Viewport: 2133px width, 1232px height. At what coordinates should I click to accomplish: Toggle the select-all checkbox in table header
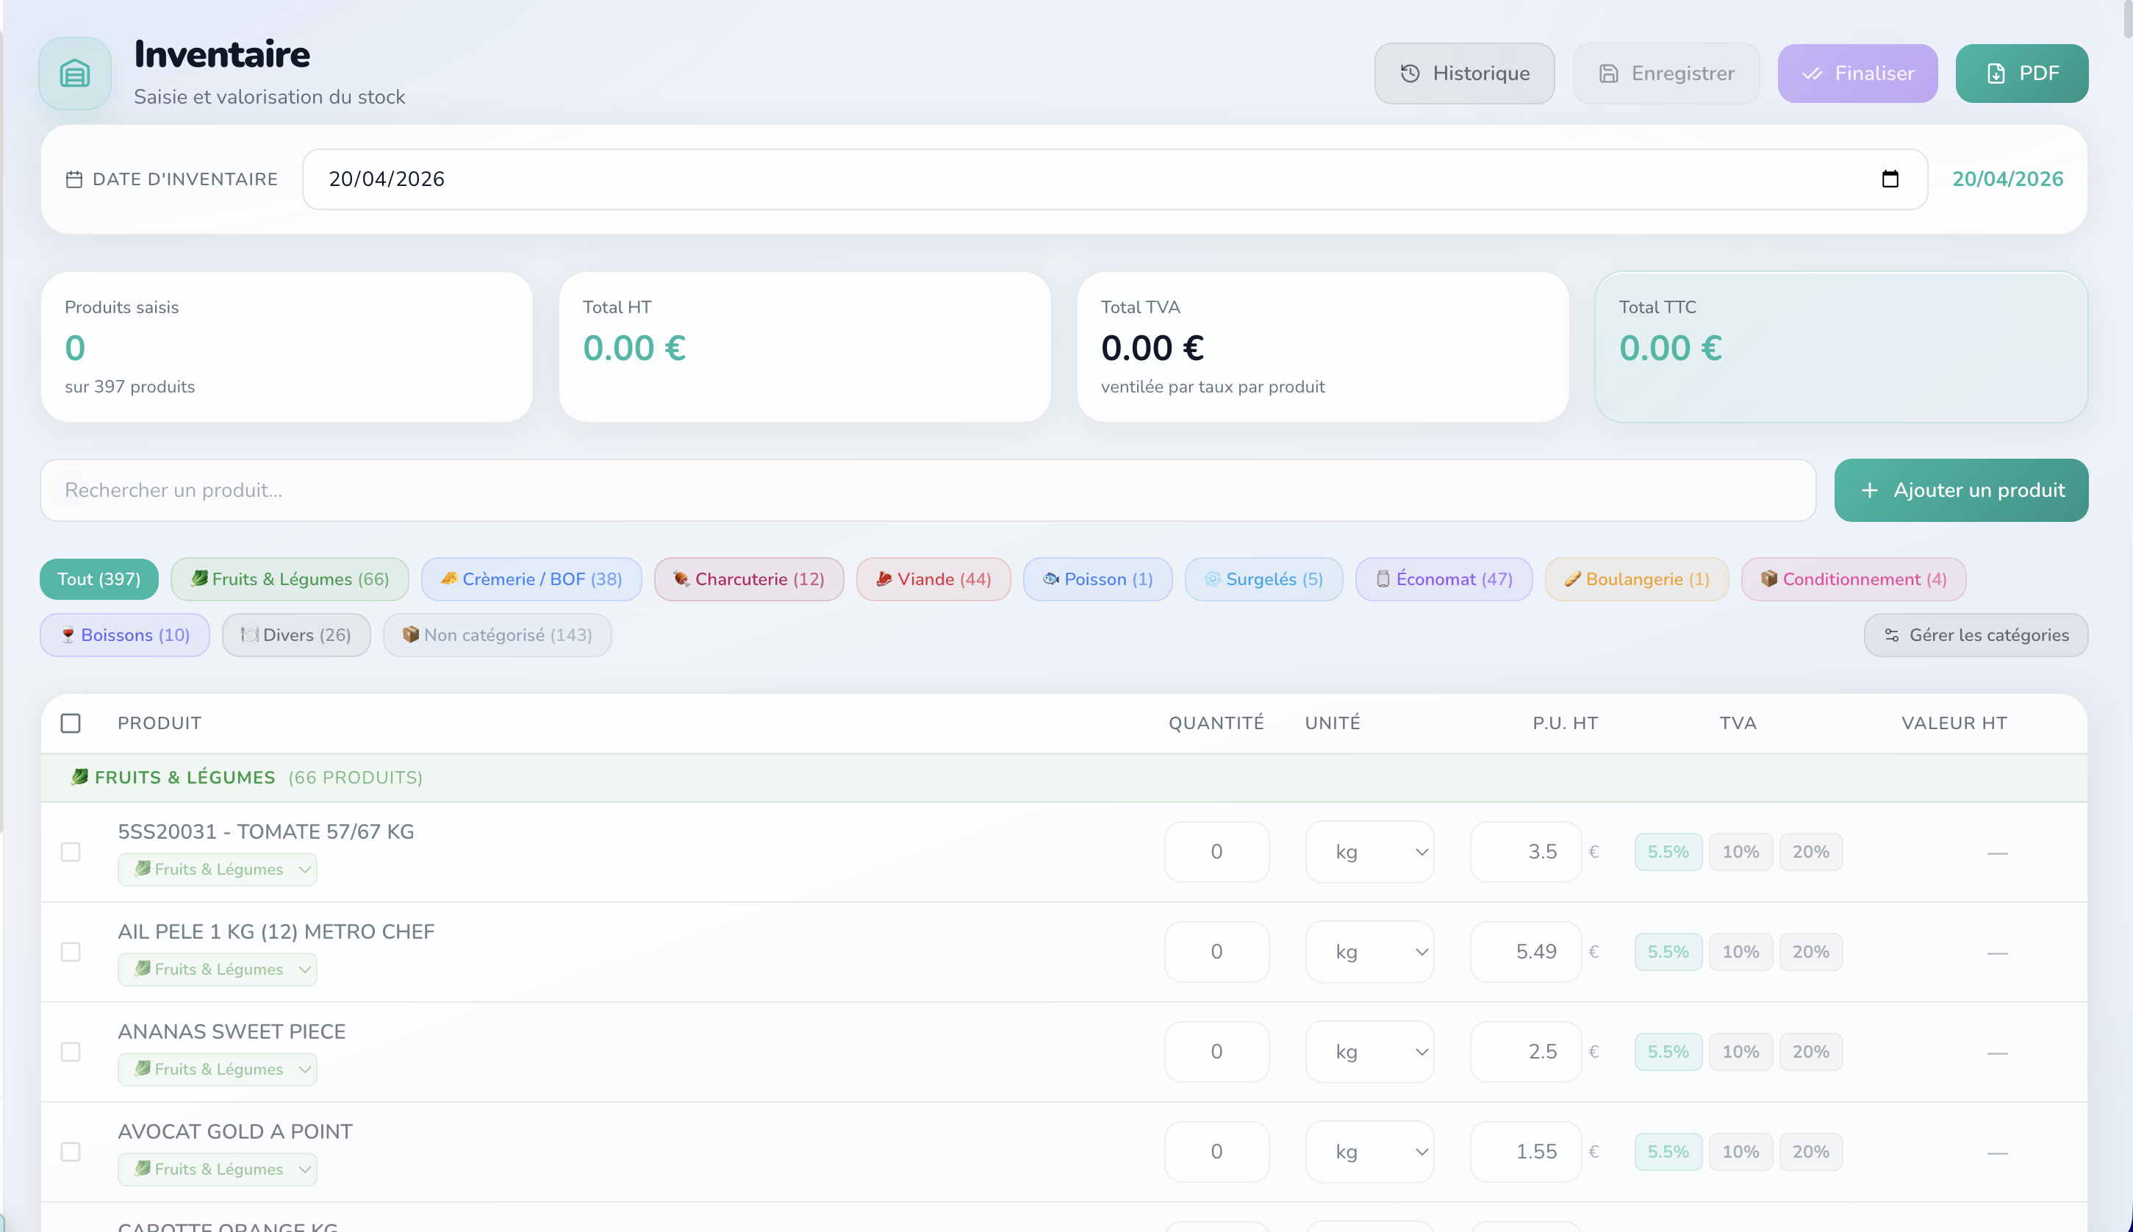coord(71,723)
